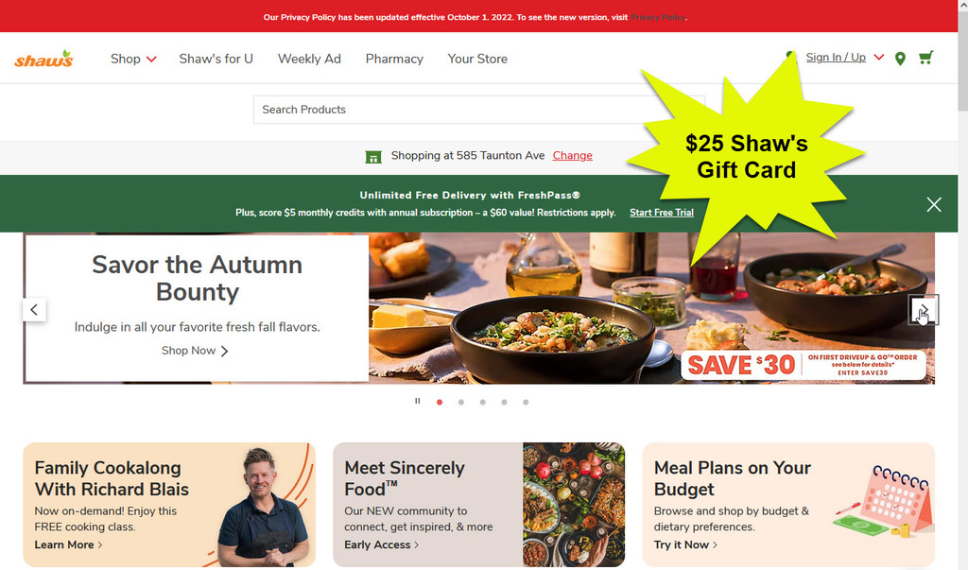Viewport: 968px width, 570px height.
Task: Click the green store icon beside address
Action: click(x=373, y=157)
